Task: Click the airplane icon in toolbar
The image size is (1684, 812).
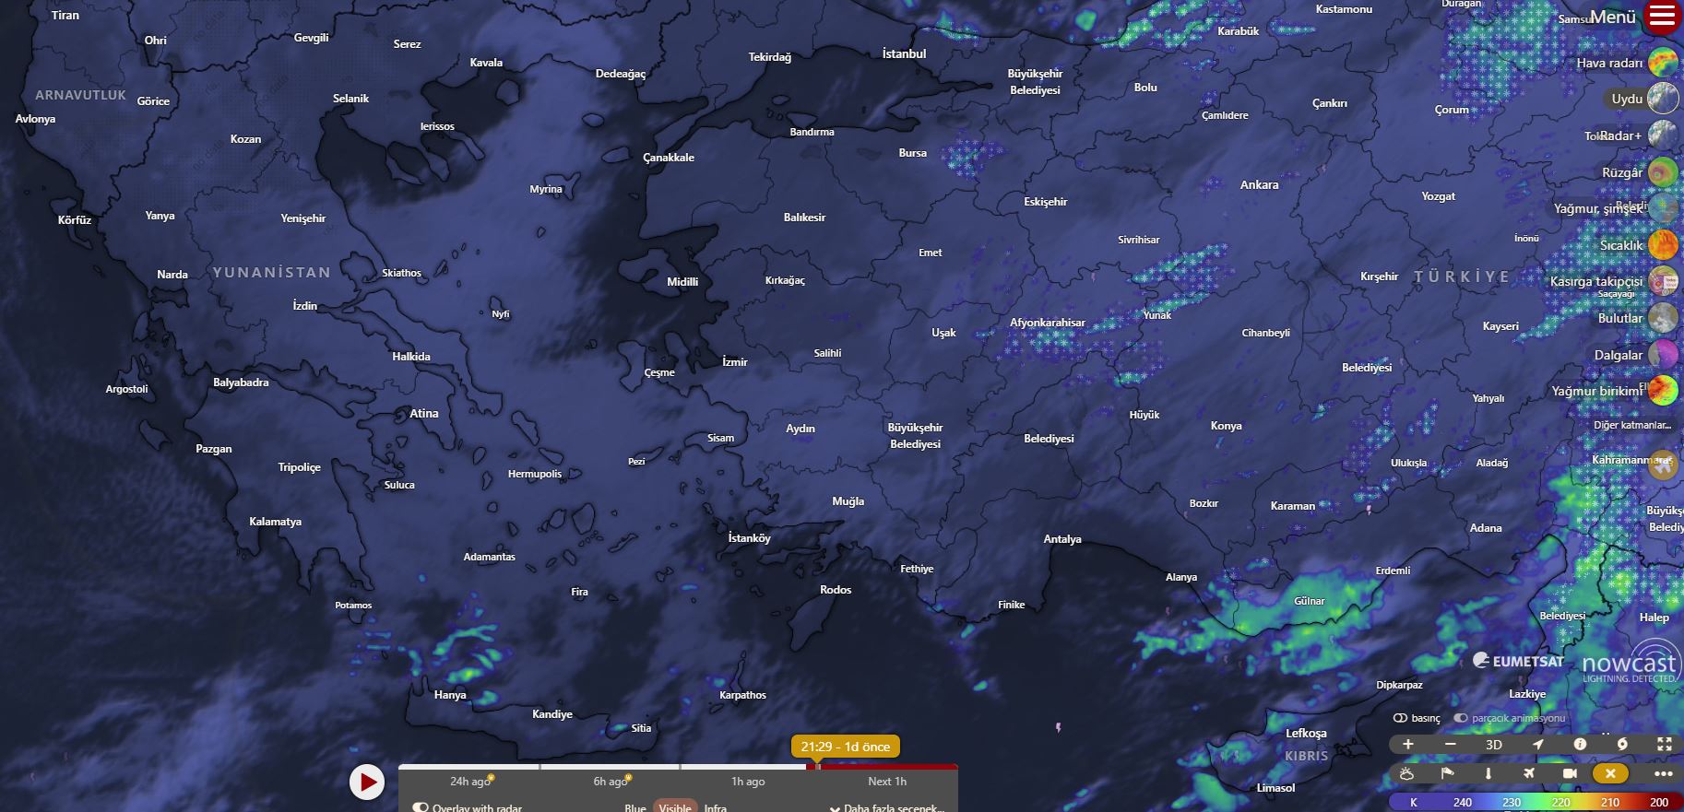Action: pyautogui.click(x=1529, y=773)
